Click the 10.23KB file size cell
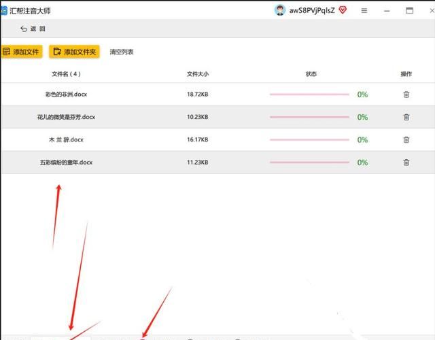 (198, 117)
